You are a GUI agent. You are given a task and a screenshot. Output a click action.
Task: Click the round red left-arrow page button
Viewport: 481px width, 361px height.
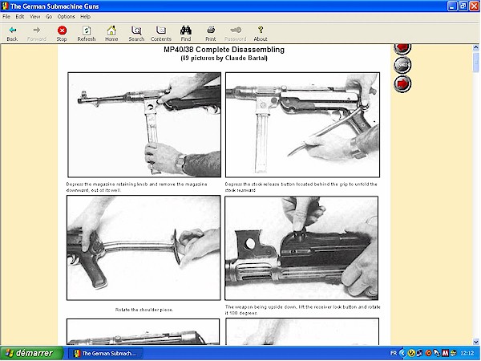(x=402, y=48)
